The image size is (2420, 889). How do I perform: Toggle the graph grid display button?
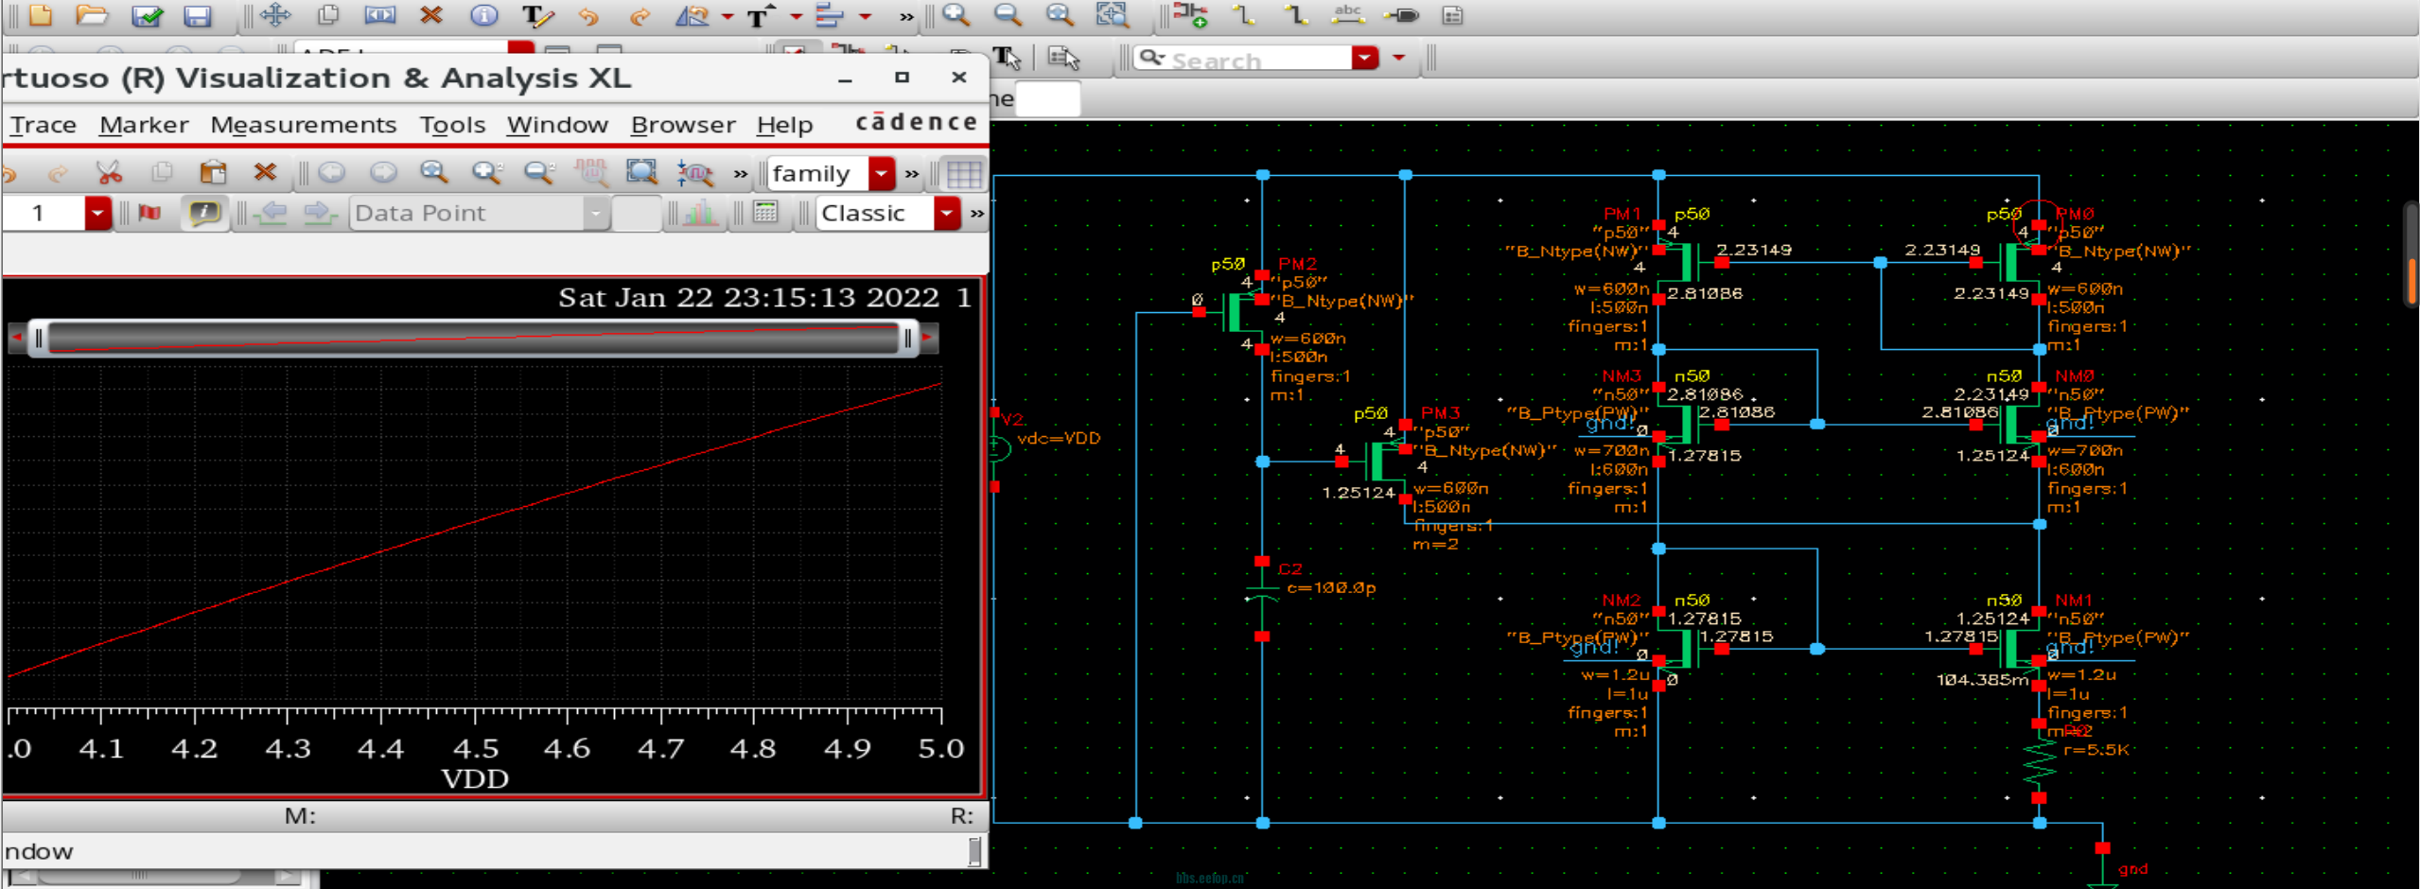(963, 174)
